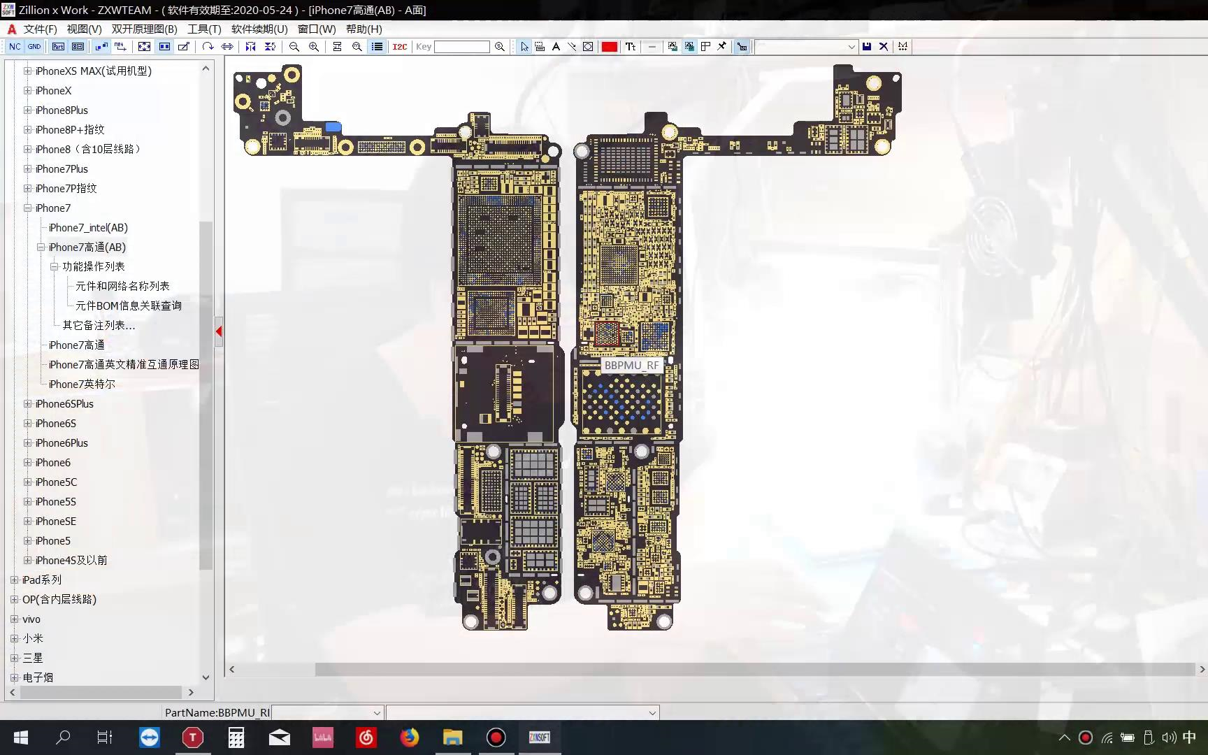Expand the iPad系列 tree node
Image resolution: width=1208 pixels, height=755 pixels.
coord(14,580)
